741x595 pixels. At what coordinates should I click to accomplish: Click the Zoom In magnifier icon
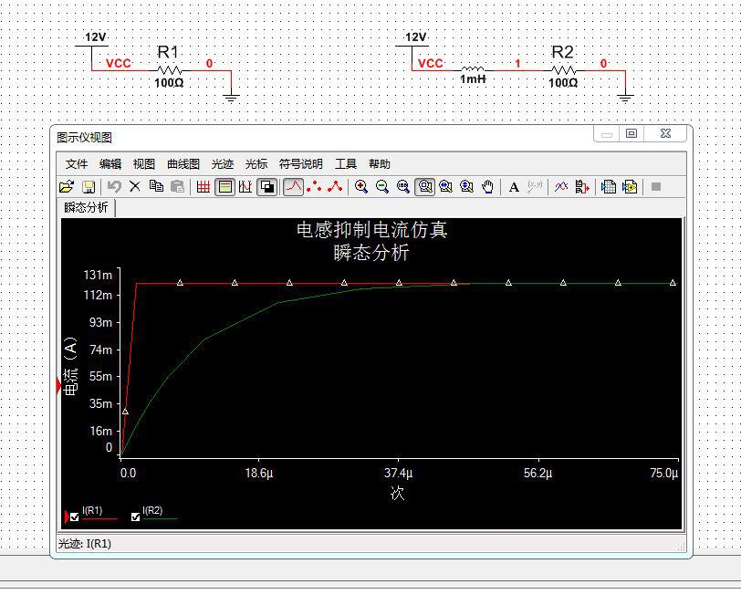pos(361,186)
